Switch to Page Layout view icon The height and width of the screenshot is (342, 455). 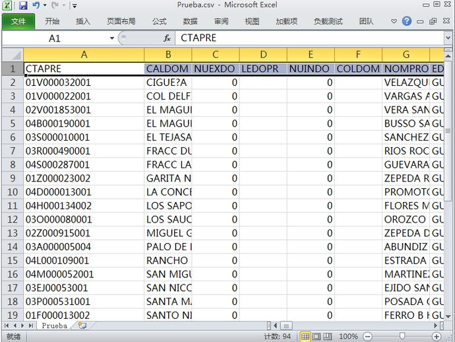(317, 337)
